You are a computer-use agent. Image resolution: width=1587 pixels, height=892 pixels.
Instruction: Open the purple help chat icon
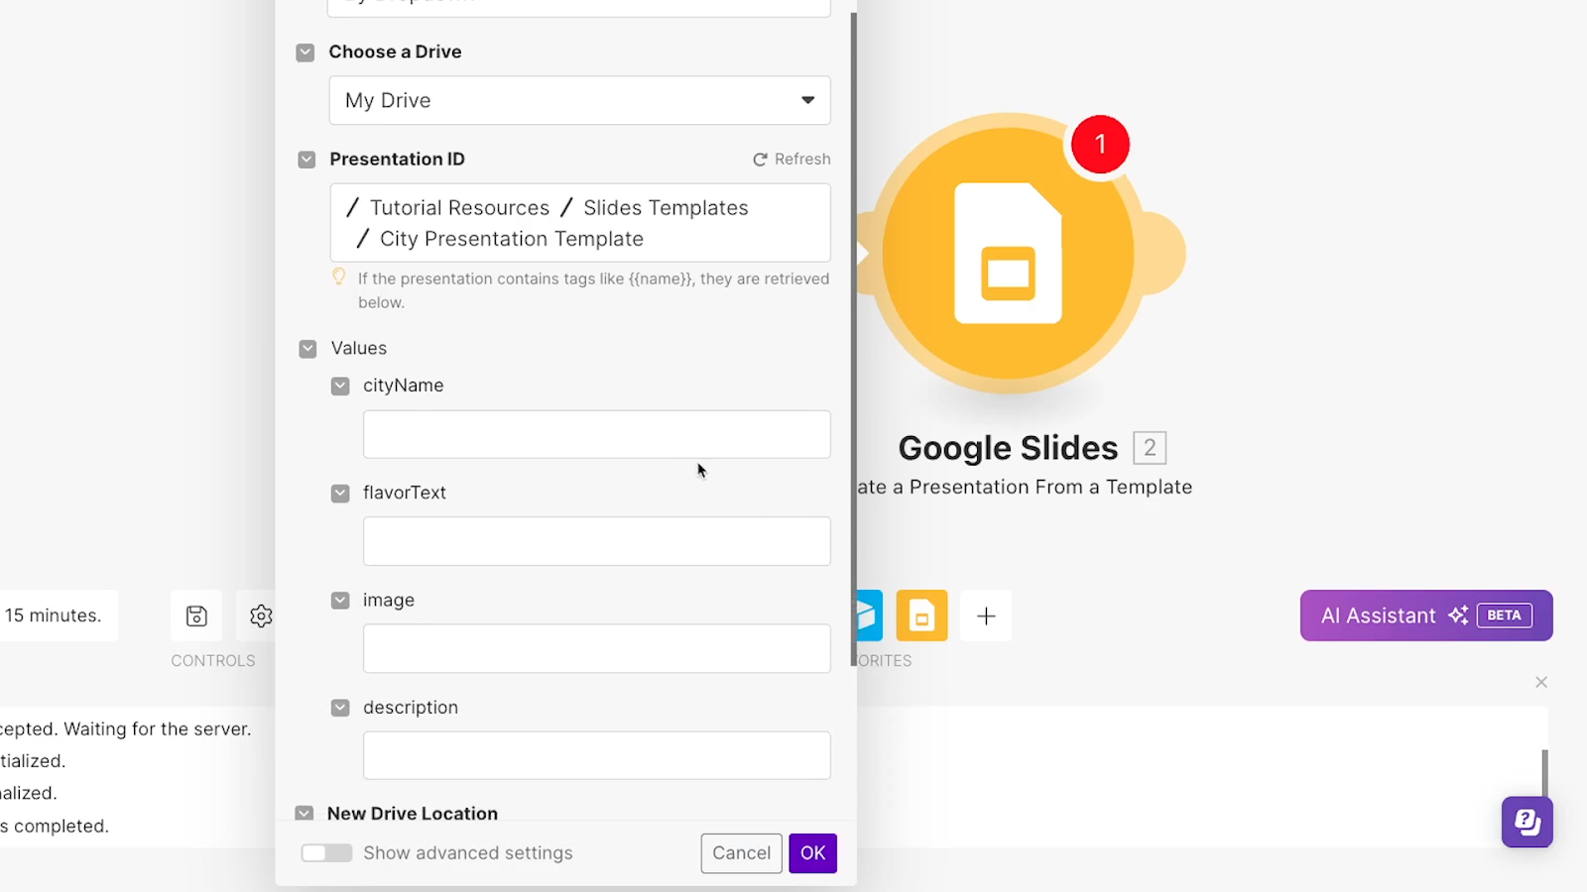pos(1526,822)
